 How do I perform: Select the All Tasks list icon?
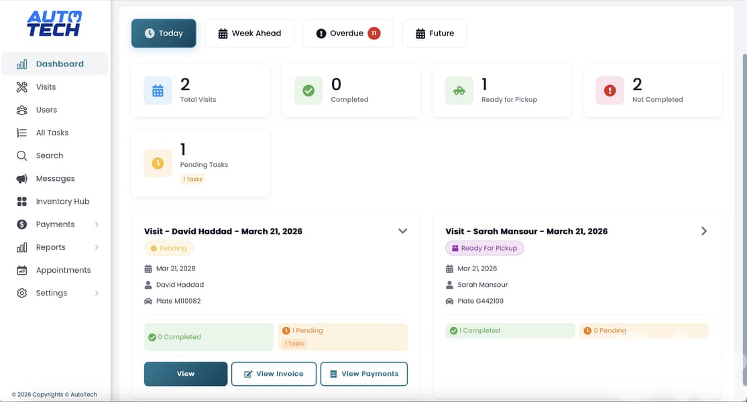pos(21,132)
